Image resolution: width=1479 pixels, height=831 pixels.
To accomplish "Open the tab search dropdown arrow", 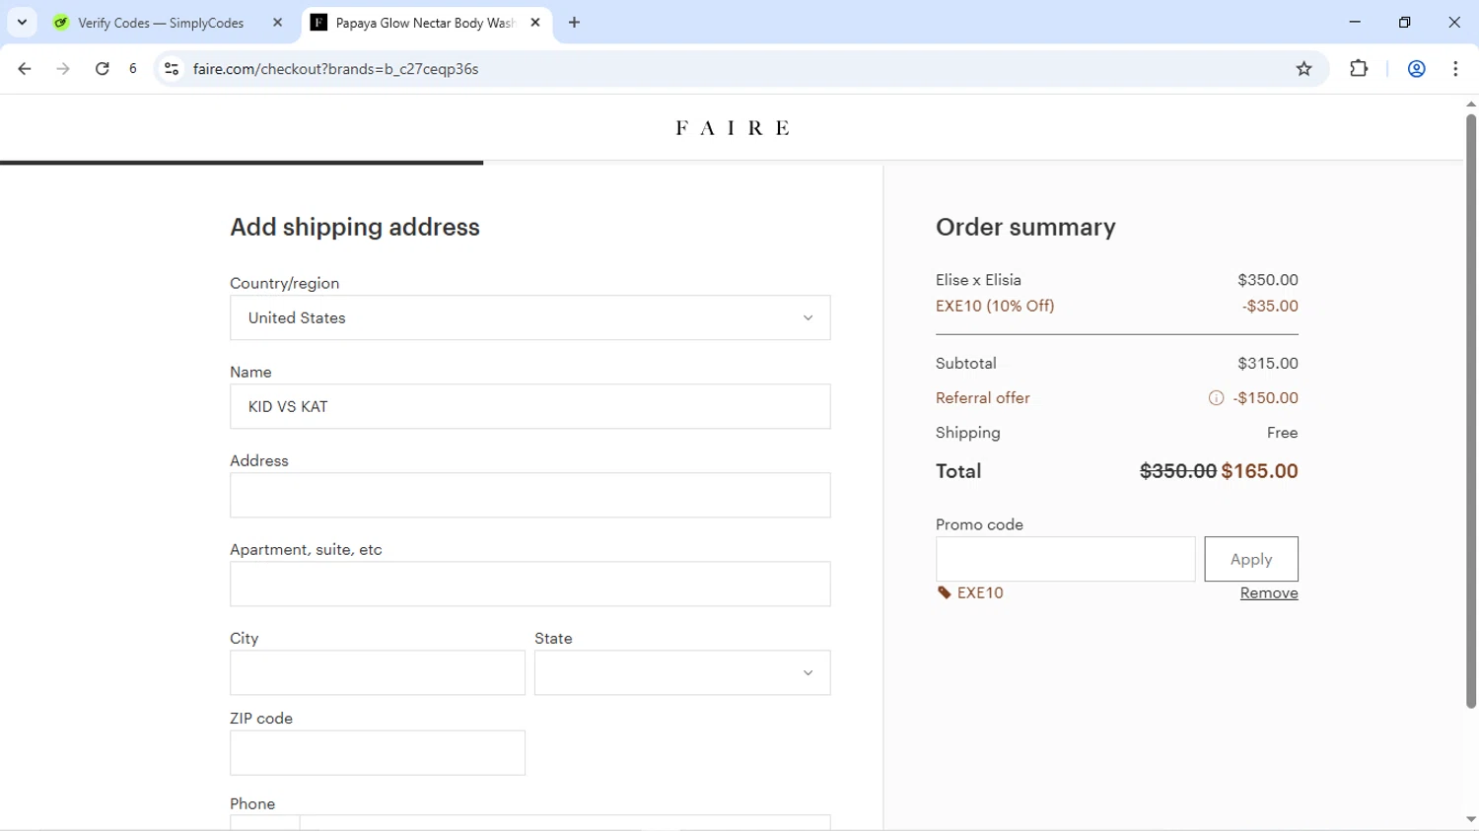I will pyautogui.click(x=22, y=22).
